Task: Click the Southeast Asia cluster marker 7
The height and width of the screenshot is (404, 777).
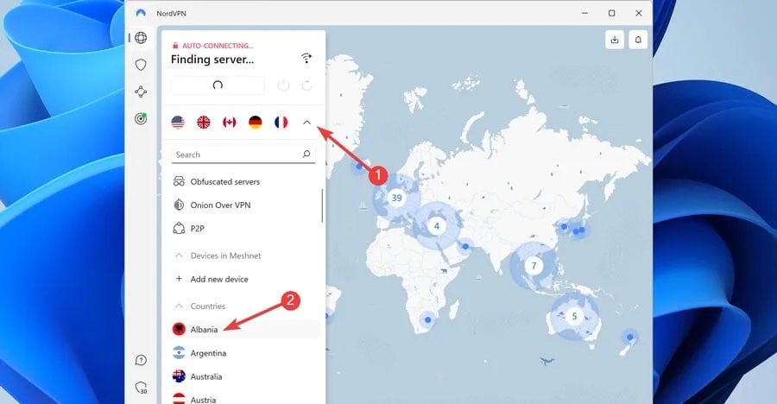Action: click(534, 266)
